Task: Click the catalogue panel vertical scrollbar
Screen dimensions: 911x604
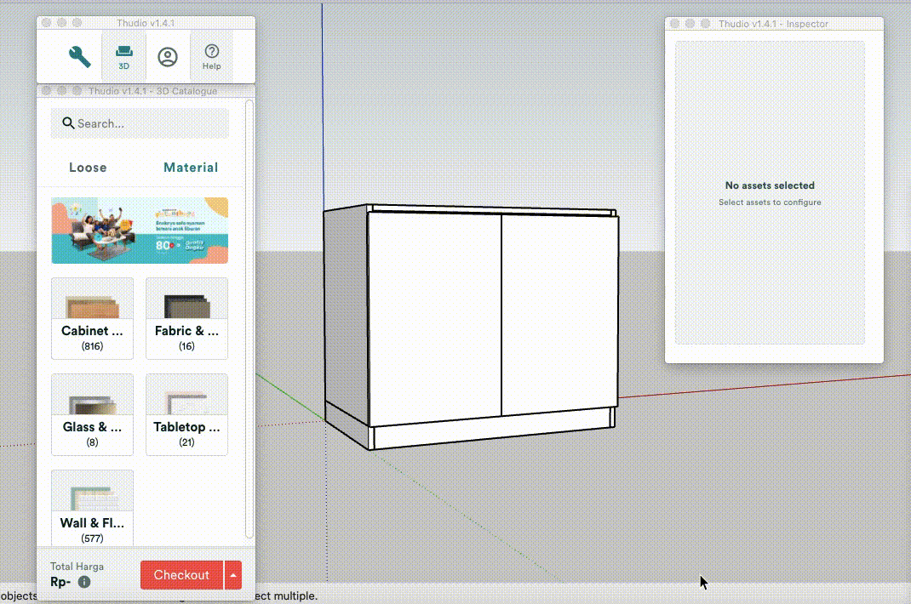Action: click(x=249, y=319)
